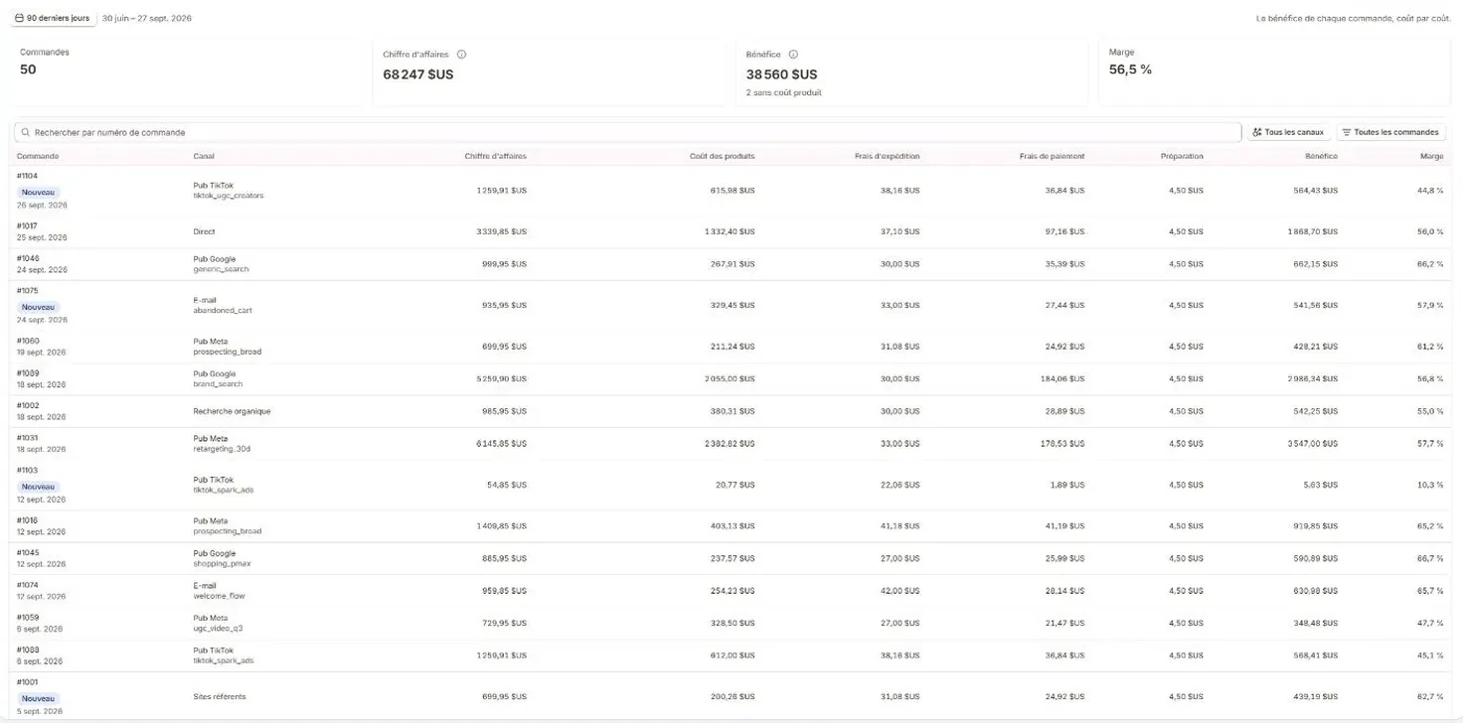1463x723 pixels.
Task: Click the tiktok_ugc_creators campaign text
Action: tap(229, 196)
